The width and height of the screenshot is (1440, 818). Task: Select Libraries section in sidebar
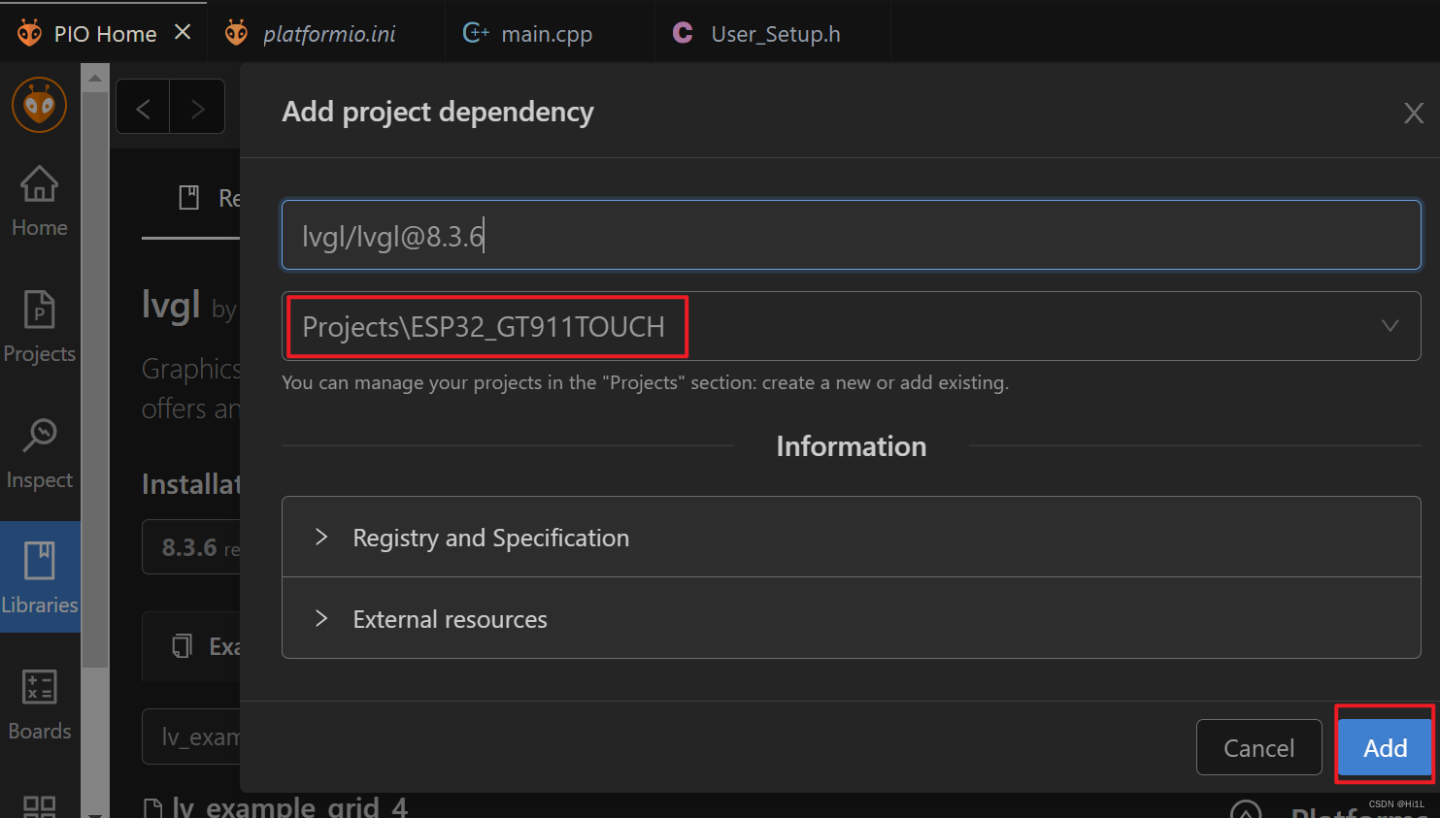[40, 578]
